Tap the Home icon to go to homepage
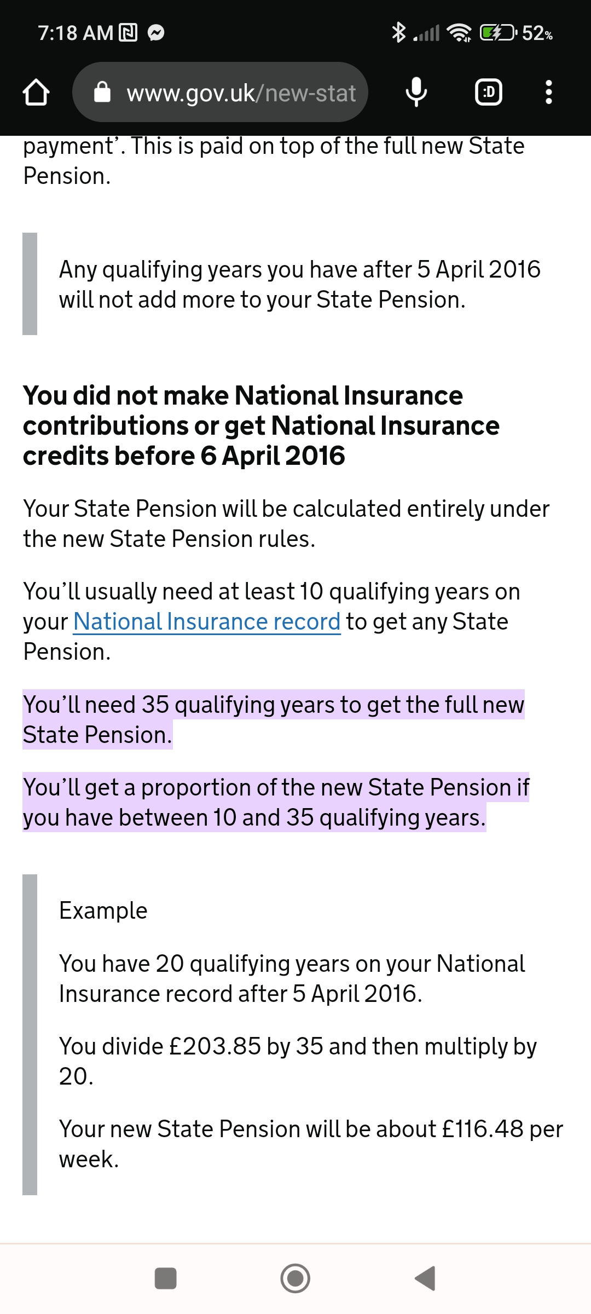 [36, 92]
